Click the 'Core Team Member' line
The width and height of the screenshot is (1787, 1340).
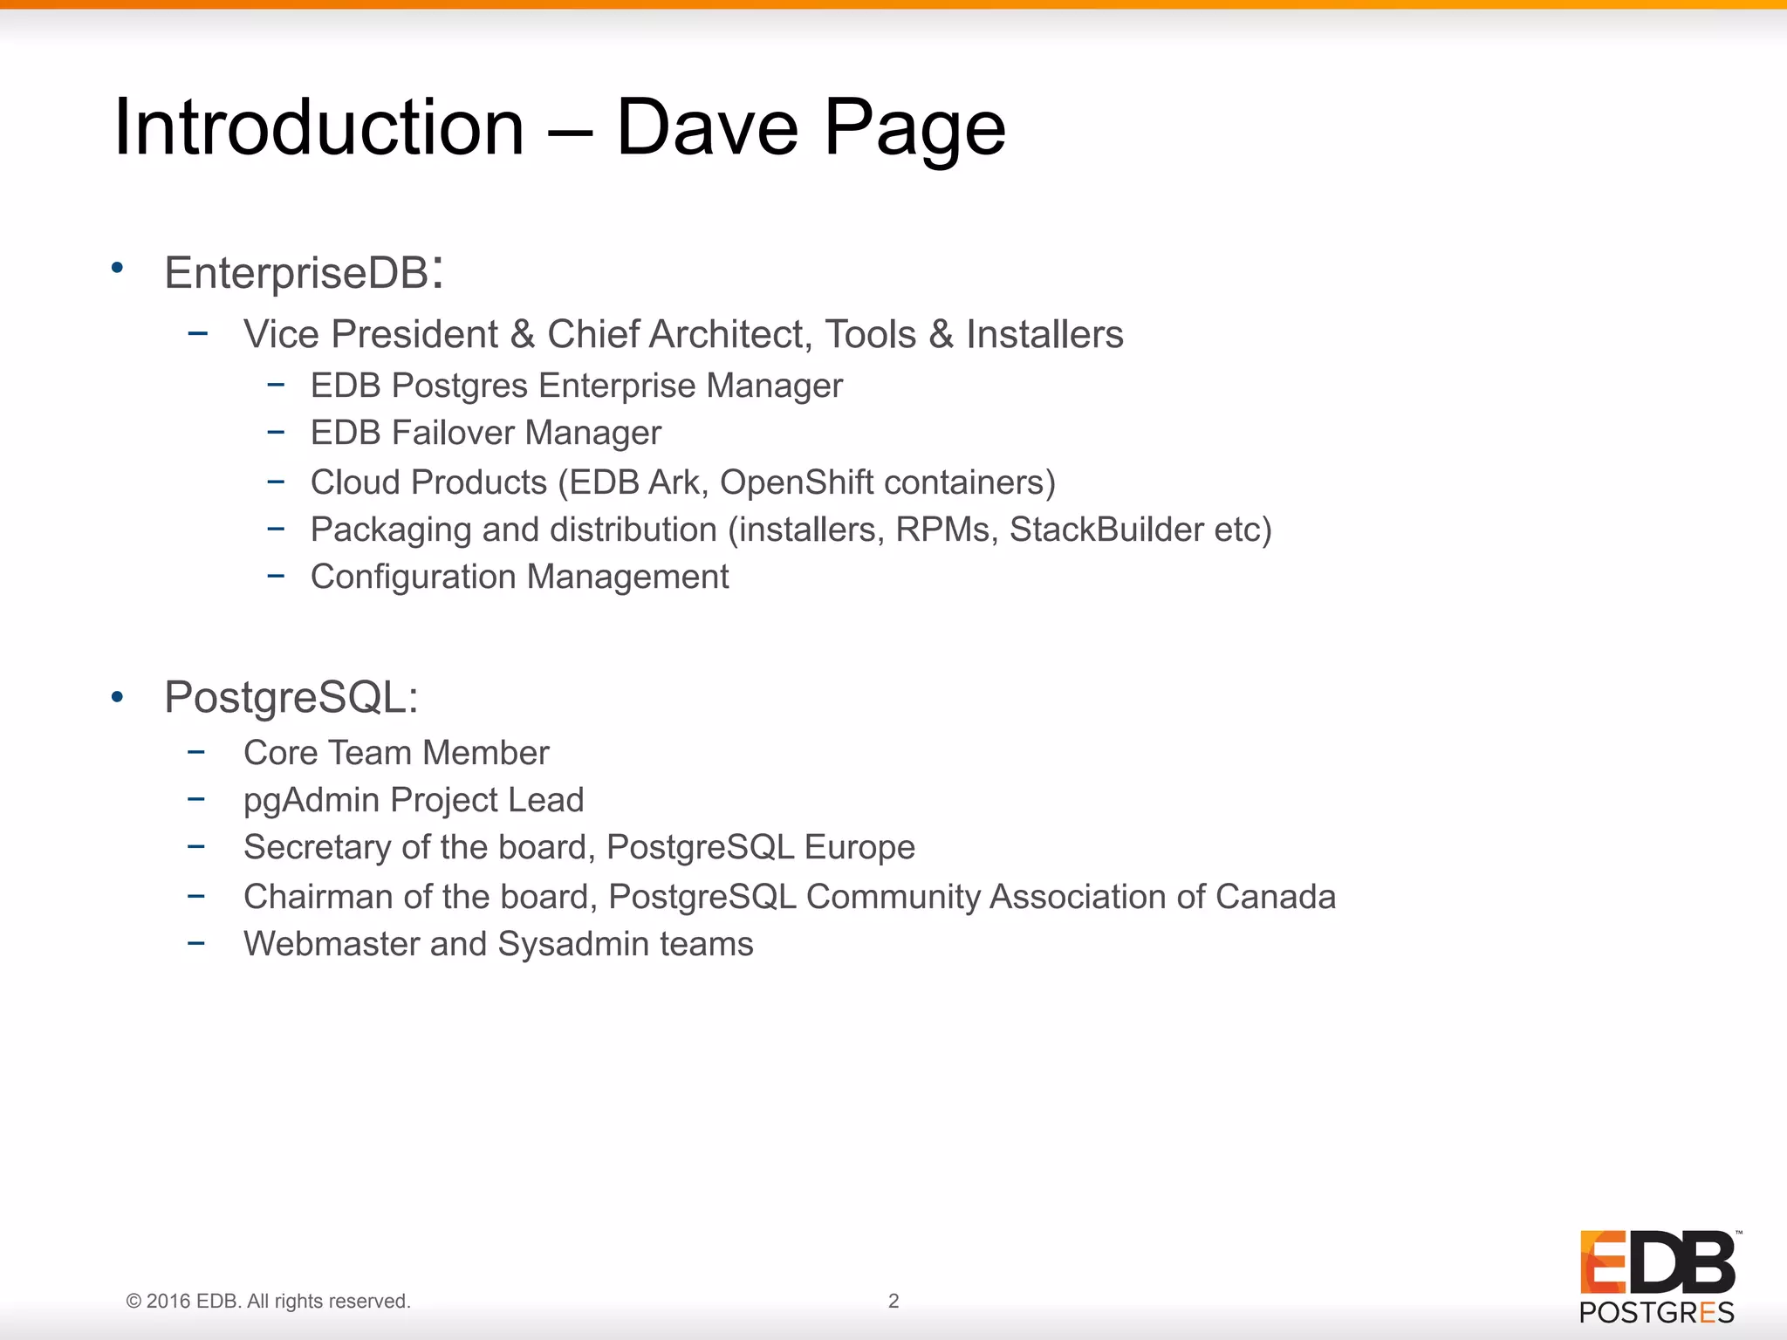click(396, 753)
